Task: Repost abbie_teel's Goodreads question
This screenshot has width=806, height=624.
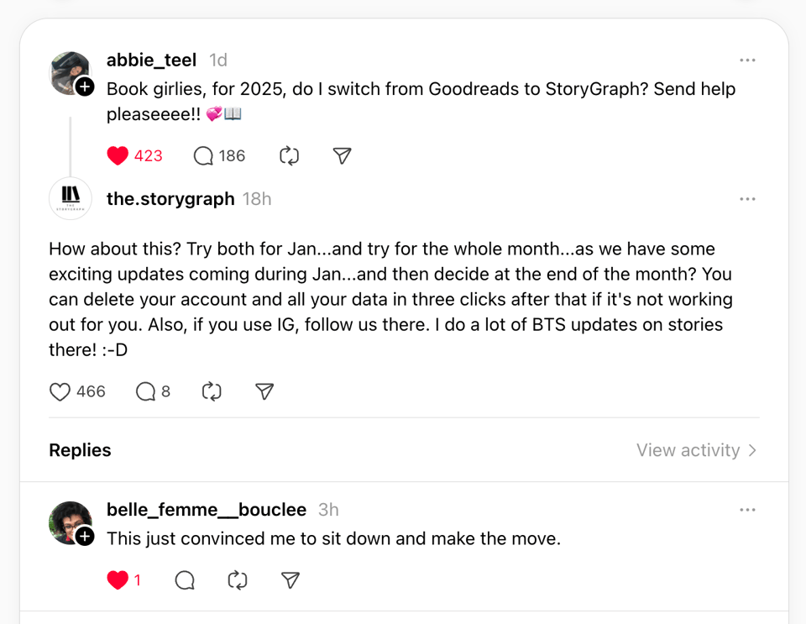Action: coord(289,155)
